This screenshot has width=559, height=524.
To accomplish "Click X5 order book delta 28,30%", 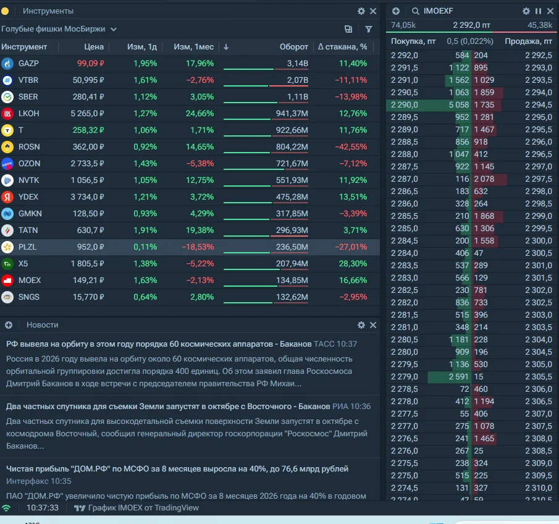I will [353, 264].
